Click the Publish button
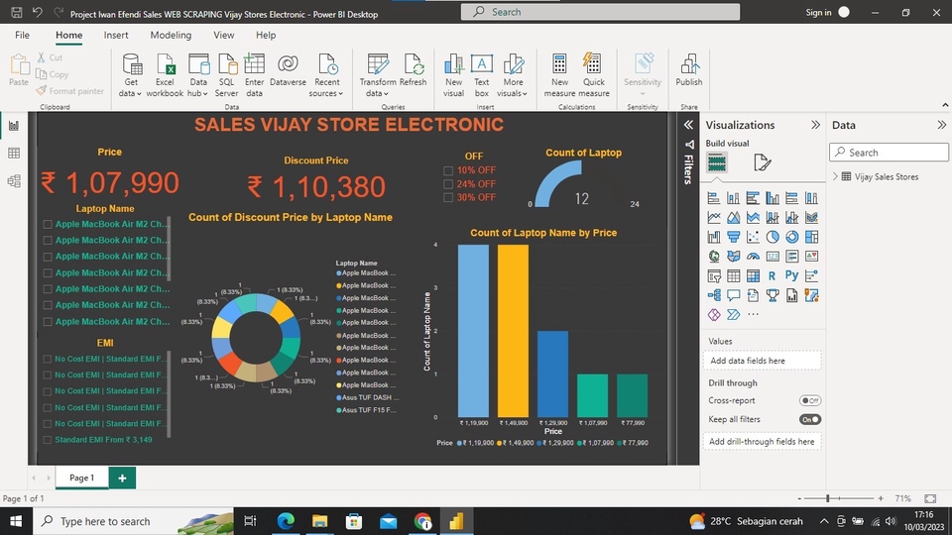The image size is (952, 535). pyautogui.click(x=689, y=69)
